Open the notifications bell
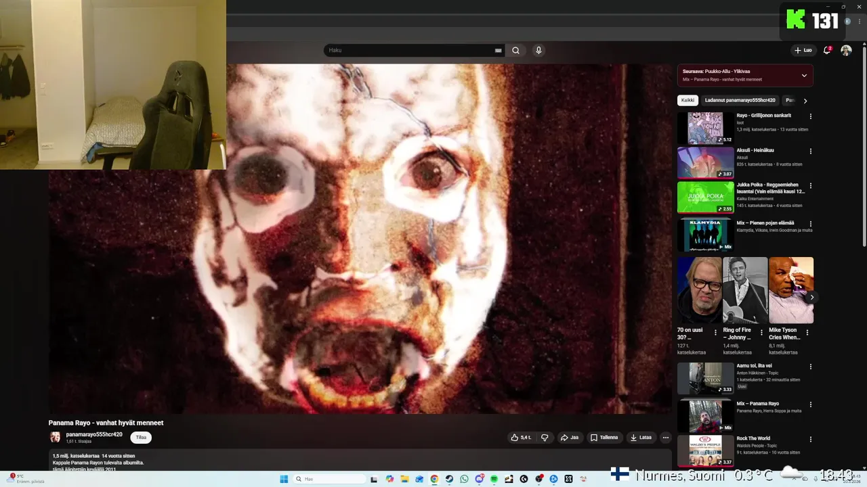The height and width of the screenshot is (487, 867). coord(827,50)
